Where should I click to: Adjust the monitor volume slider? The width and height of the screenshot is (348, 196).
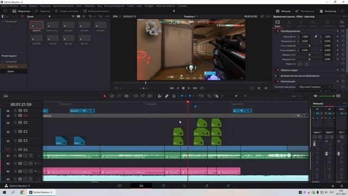pos(327,96)
